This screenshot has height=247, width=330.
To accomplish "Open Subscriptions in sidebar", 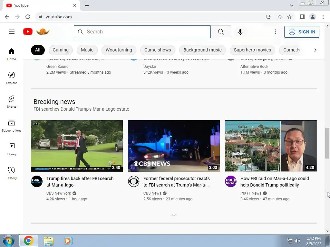I will [x=12, y=126].
